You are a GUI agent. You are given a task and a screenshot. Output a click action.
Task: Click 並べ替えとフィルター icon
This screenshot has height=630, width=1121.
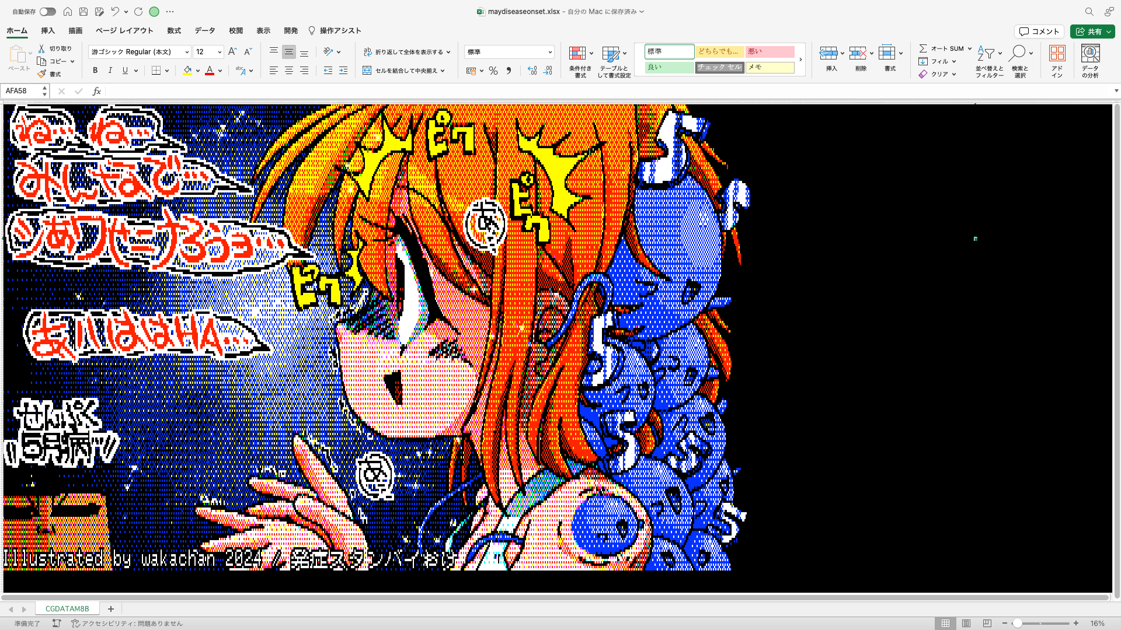986,54
